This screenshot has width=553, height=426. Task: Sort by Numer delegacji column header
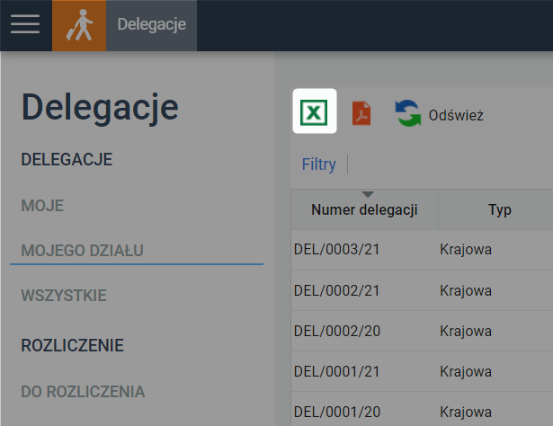tap(364, 210)
